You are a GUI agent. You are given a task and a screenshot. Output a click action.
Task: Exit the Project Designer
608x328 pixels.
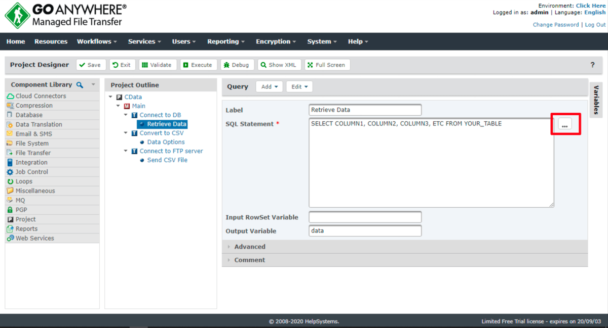[122, 65]
